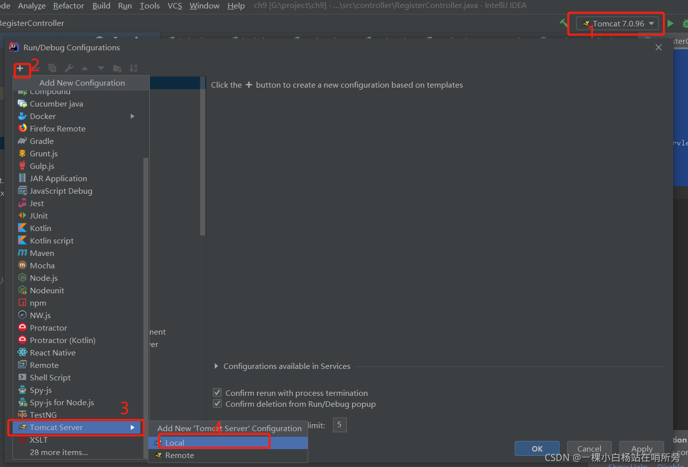Click the NW.js icon in configuration list
688x467 pixels.
(x=22, y=315)
